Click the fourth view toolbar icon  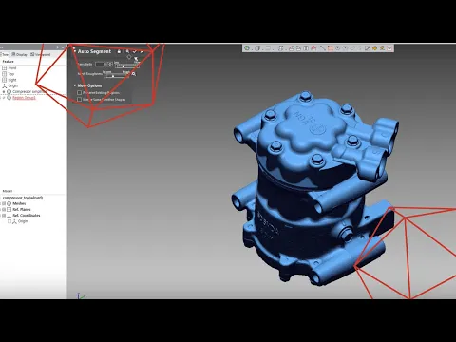click(280, 48)
